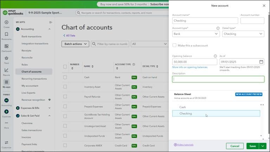Open the Dashboard icon
Viewport: 270px width, 152px height.
[6, 46]
